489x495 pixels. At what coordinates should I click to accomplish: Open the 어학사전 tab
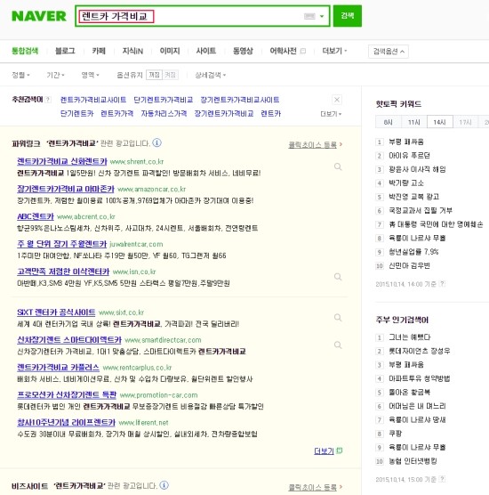tap(283, 51)
